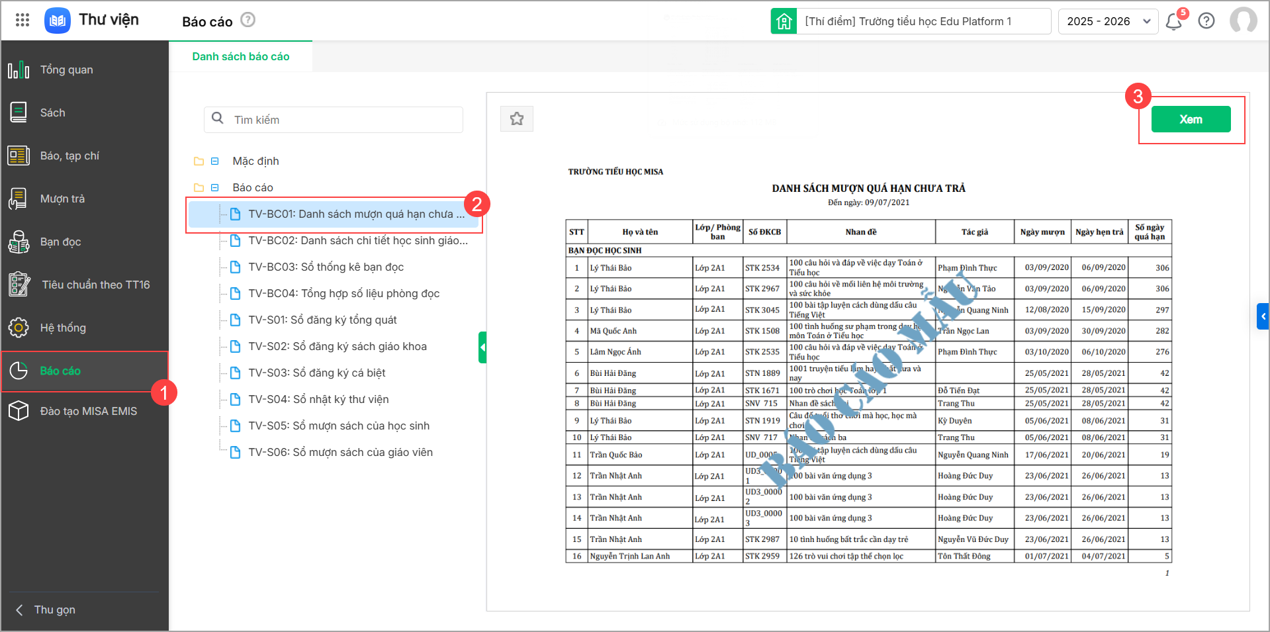Click the help icon beside Báo cáo title

tap(248, 21)
